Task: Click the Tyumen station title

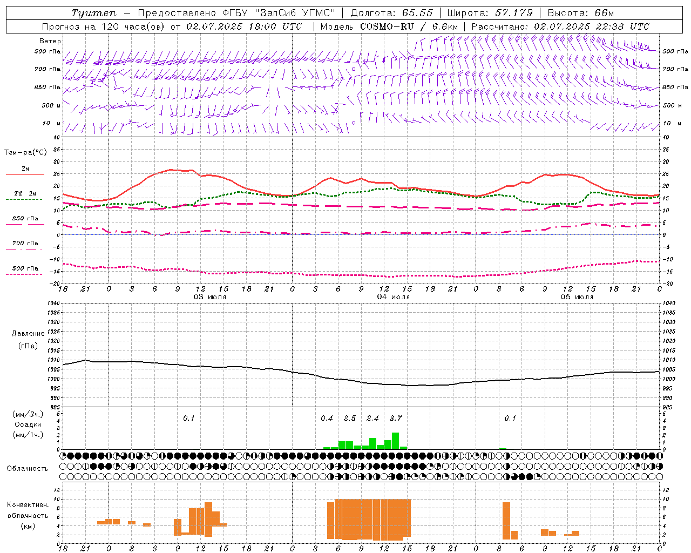Action: click(94, 13)
